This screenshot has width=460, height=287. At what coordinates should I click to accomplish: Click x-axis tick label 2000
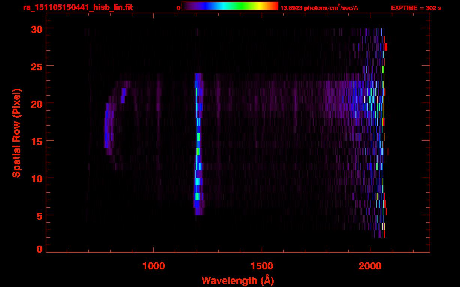pyautogui.click(x=370, y=266)
